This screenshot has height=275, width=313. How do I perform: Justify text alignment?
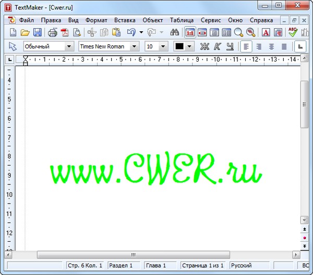click(x=284, y=46)
